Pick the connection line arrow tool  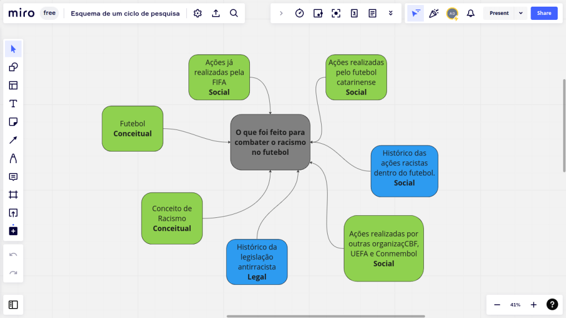coord(13,140)
